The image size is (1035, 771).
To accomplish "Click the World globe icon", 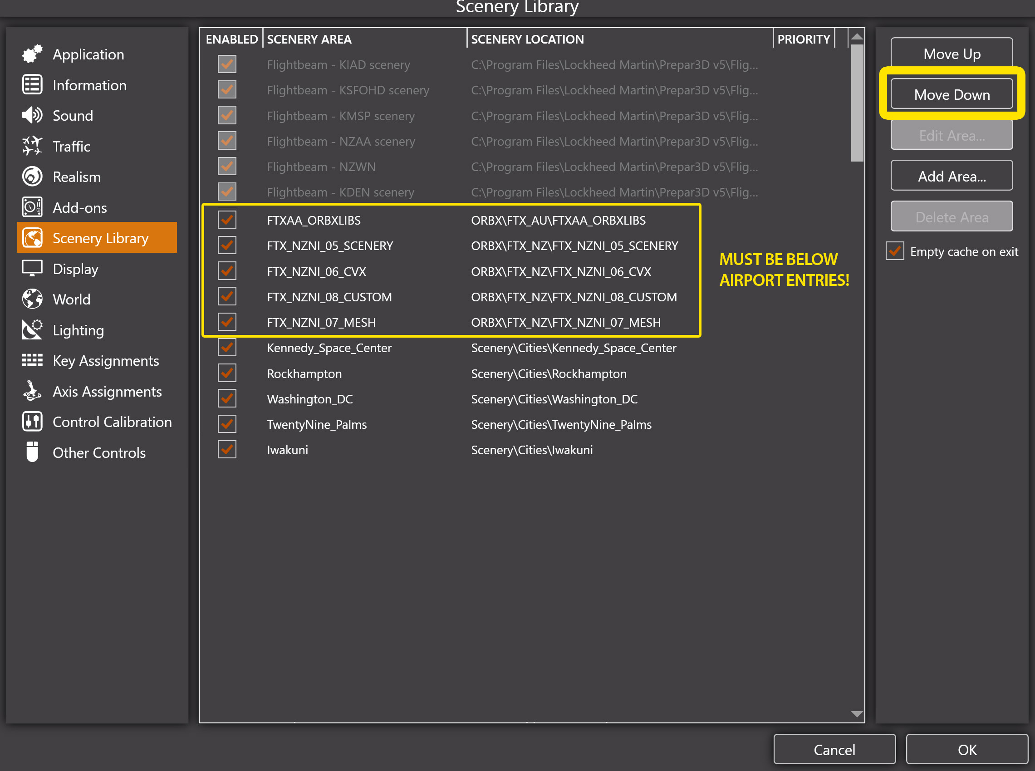I will (32, 299).
